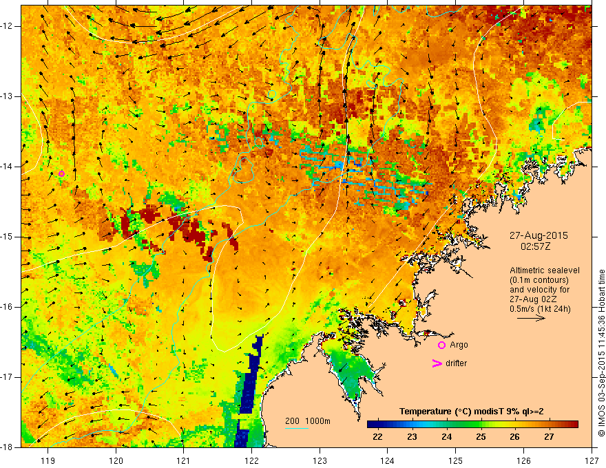The image size is (606, 468).
Task: Click the longitude label 119
Action: coord(48,460)
